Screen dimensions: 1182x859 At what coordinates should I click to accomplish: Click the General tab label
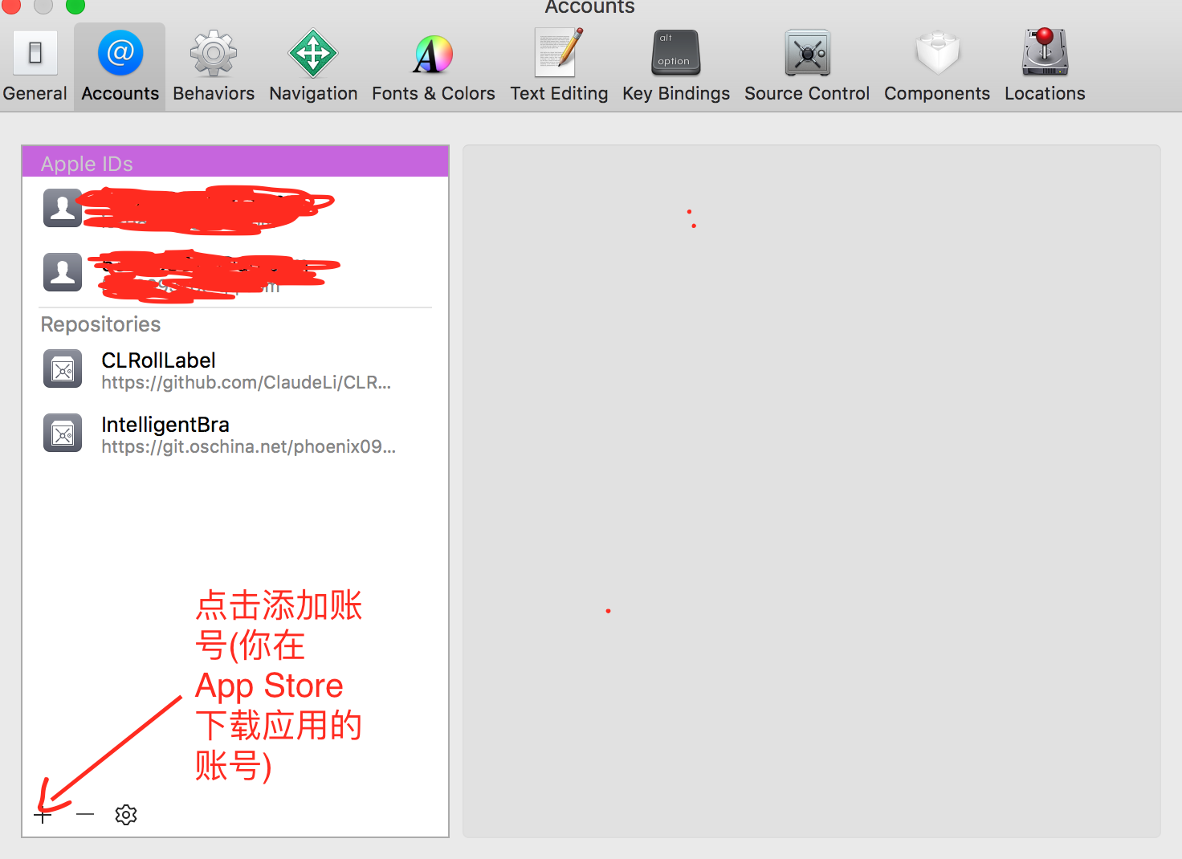(x=35, y=93)
